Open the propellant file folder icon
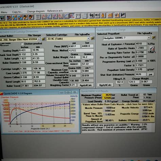The image size is (161, 161). coord(154,37)
